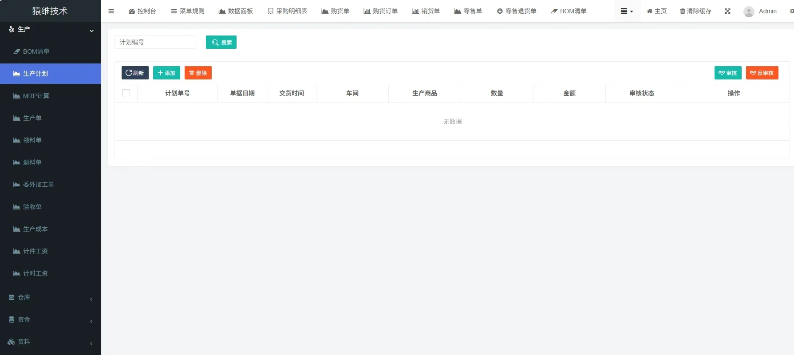Open 验收单 in the sidebar
The width and height of the screenshot is (794, 355).
click(51, 207)
